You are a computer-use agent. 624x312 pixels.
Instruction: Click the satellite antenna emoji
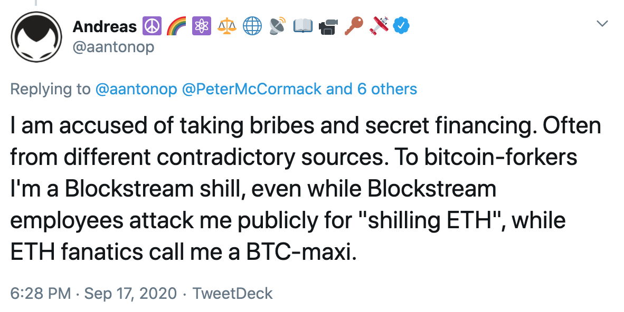(x=277, y=26)
